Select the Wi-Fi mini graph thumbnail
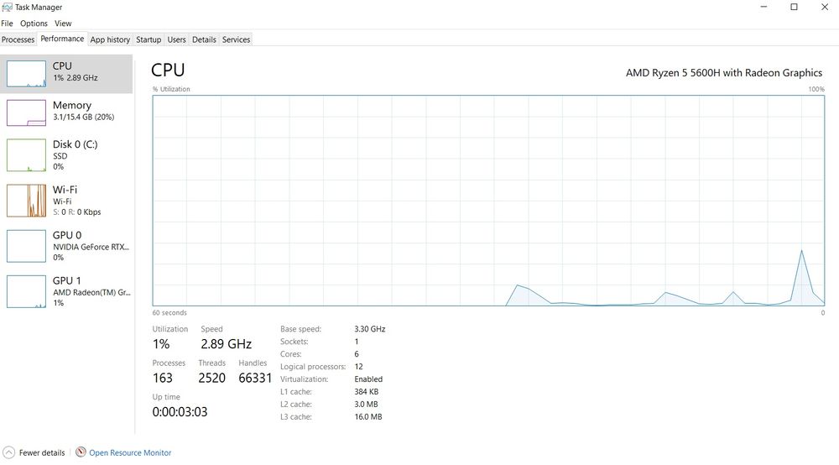 pyautogui.click(x=26, y=201)
